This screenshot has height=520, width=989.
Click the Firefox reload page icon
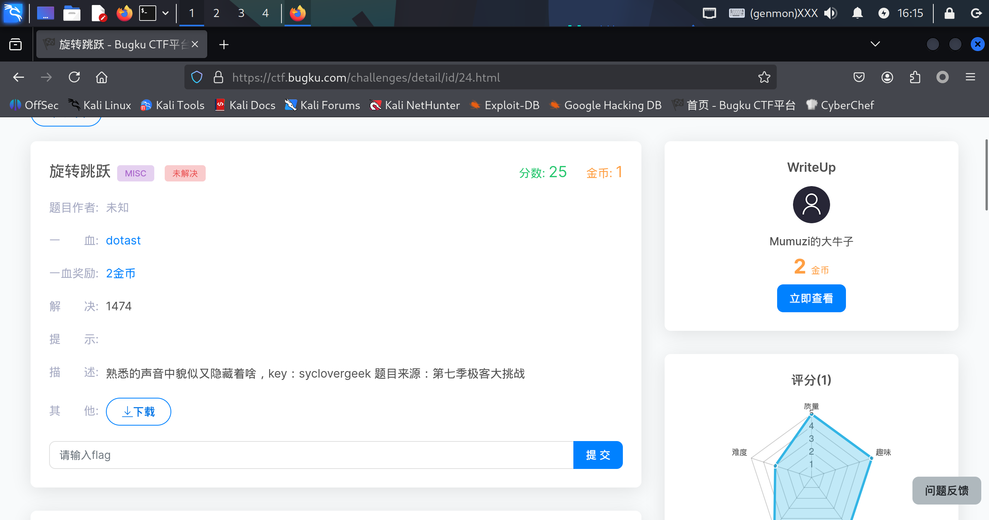click(x=74, y=77)
